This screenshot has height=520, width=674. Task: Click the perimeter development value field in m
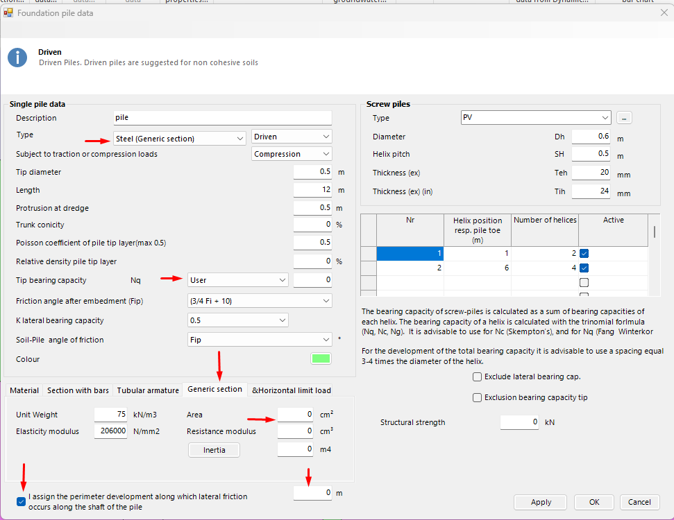coord(312,493)
